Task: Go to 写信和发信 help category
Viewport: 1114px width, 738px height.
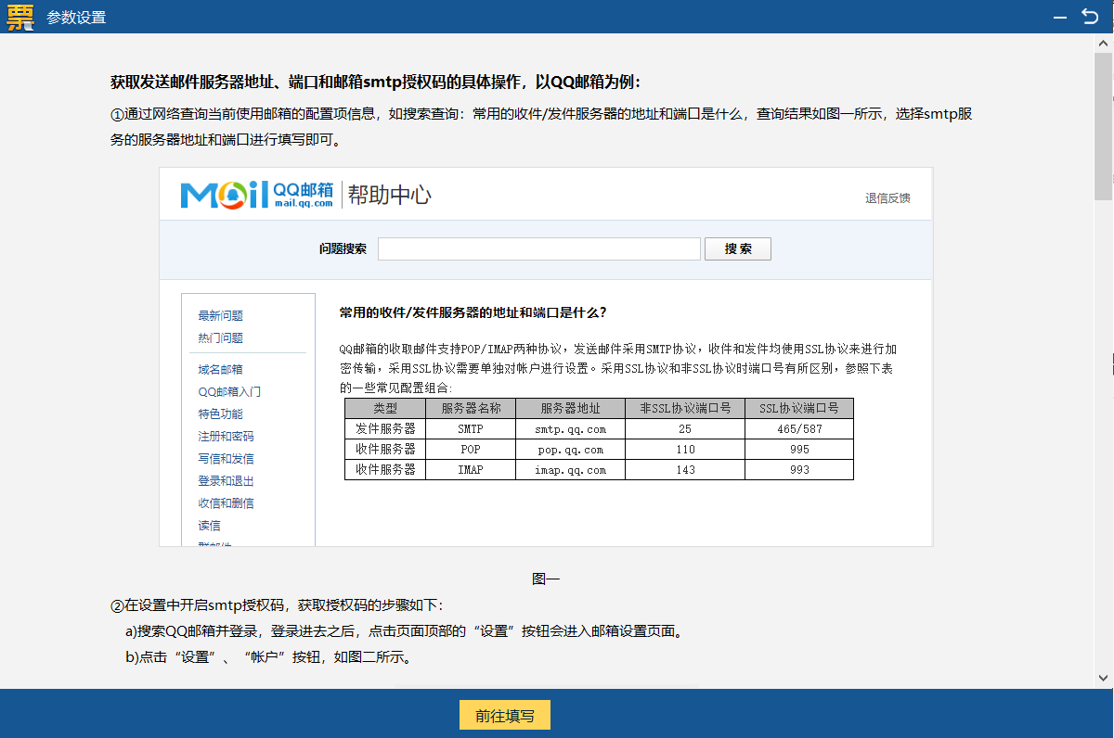Action: tap(226, 459)
